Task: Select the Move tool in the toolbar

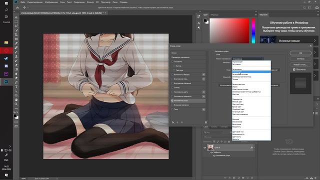Action: click(x=16, y=17)
